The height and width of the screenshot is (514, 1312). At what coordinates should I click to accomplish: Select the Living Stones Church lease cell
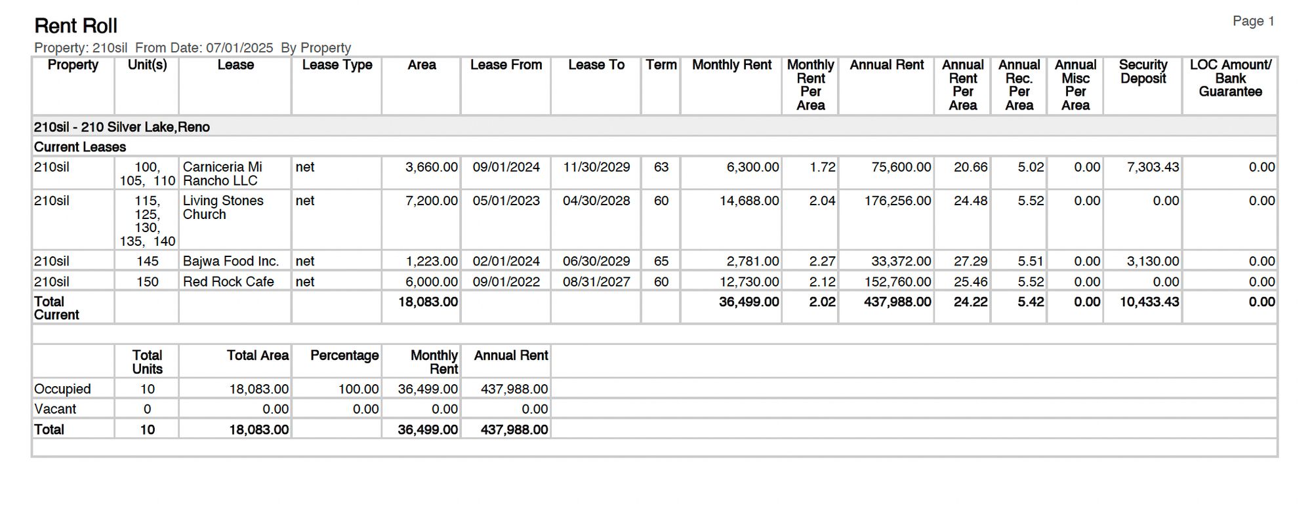point(223,208)
